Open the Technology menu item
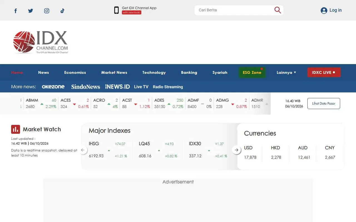Screen dimensions: 356x222 (154, 72)
